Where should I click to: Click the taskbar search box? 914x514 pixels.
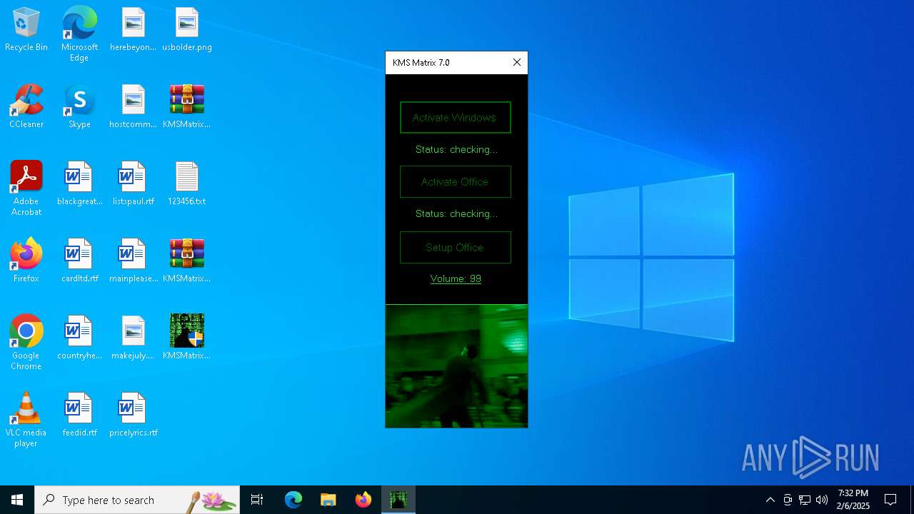pos(137,500)
